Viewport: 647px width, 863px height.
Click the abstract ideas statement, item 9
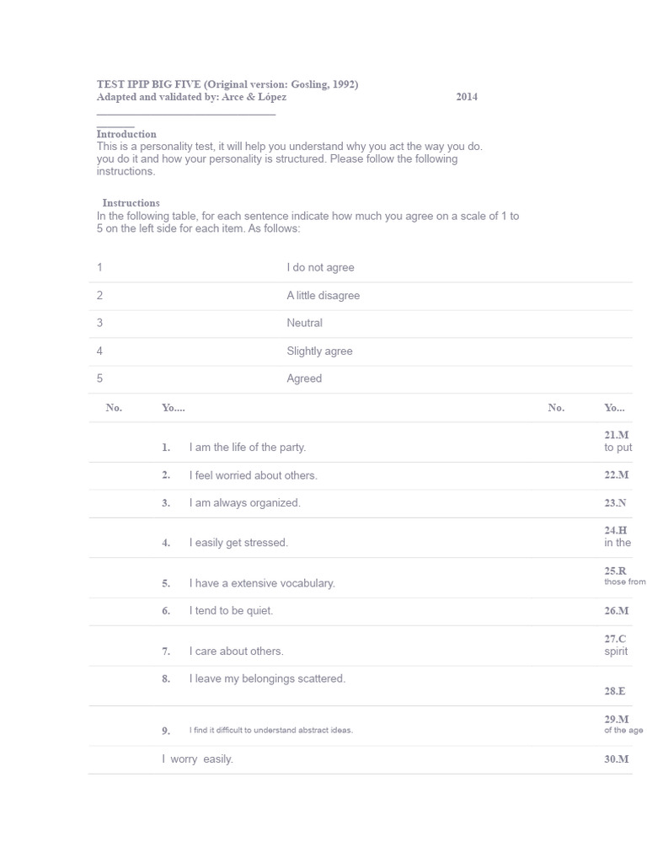[270, 731]
